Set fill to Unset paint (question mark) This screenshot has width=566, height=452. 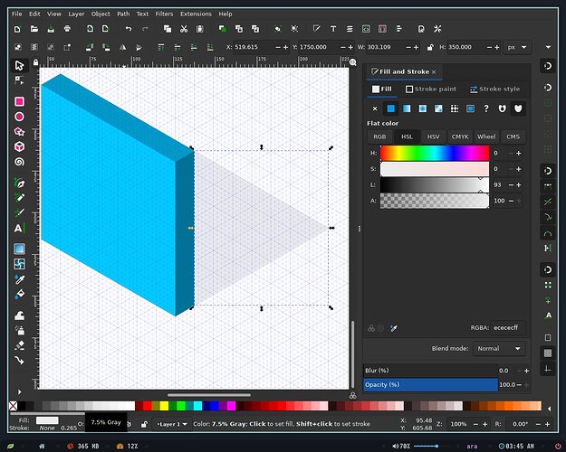coord(486,108)
